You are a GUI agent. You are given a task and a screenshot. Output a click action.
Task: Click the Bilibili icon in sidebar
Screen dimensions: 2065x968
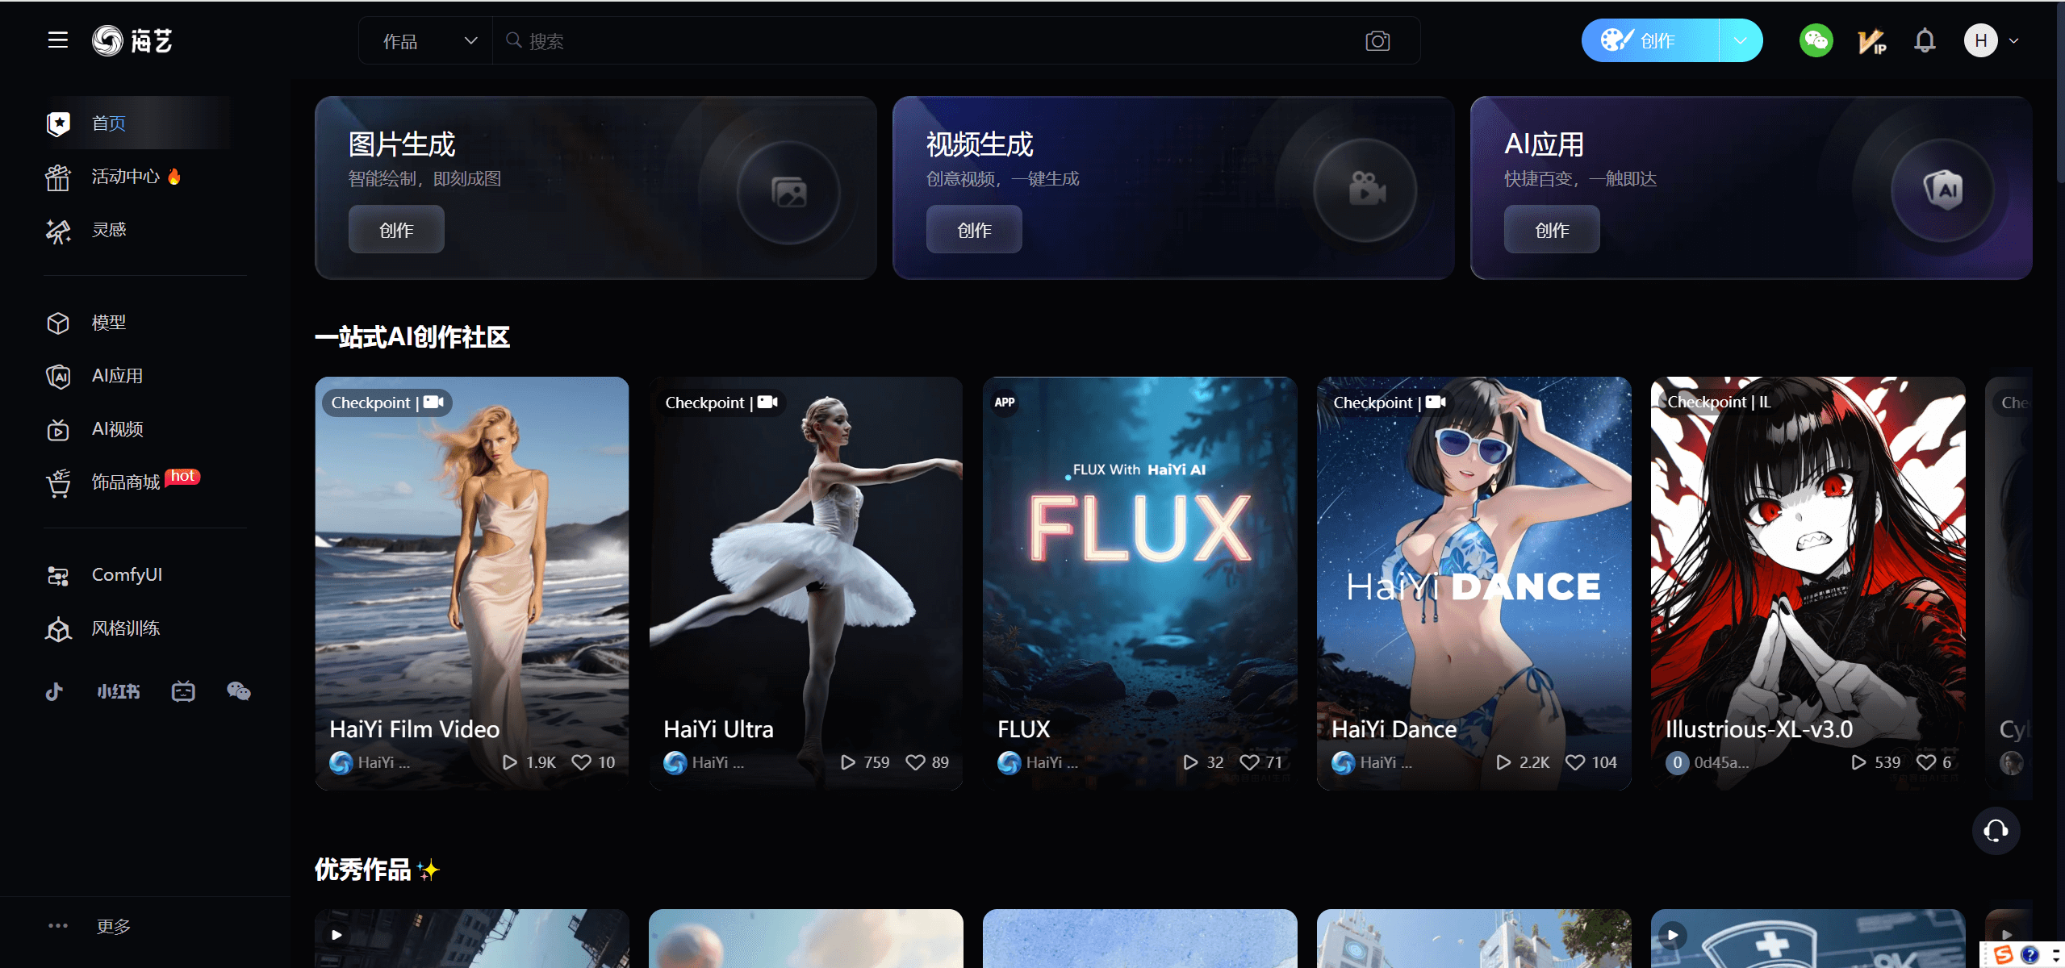coord(183,691)
